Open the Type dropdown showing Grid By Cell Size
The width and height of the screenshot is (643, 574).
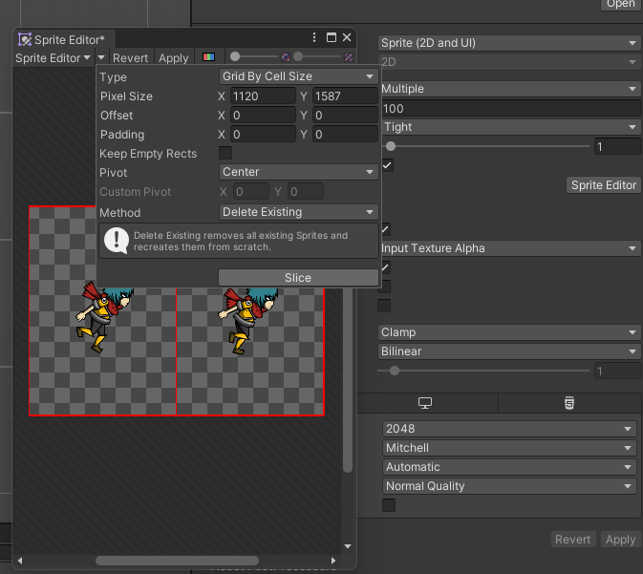(x=298, y=76)
